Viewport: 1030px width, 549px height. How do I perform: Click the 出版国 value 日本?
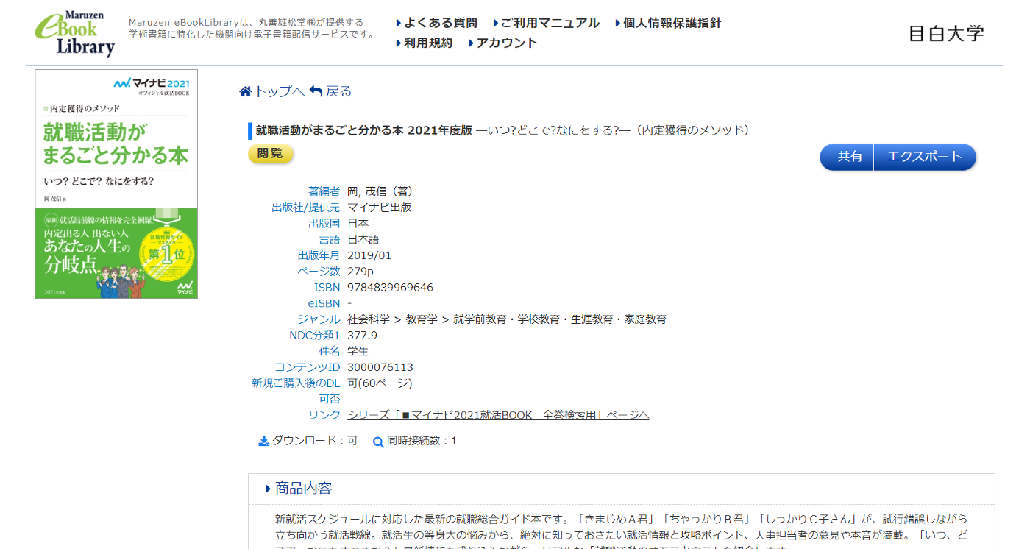tap(358, 224)
